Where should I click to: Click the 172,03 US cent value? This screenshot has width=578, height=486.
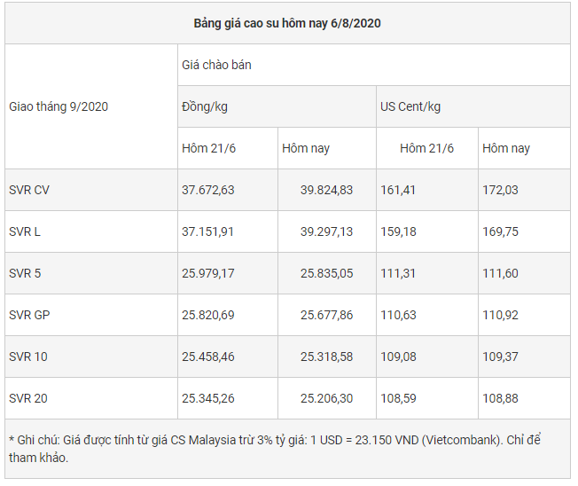(500, 190)
